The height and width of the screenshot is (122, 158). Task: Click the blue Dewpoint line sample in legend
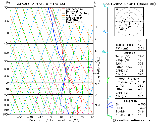click(63, 11)
